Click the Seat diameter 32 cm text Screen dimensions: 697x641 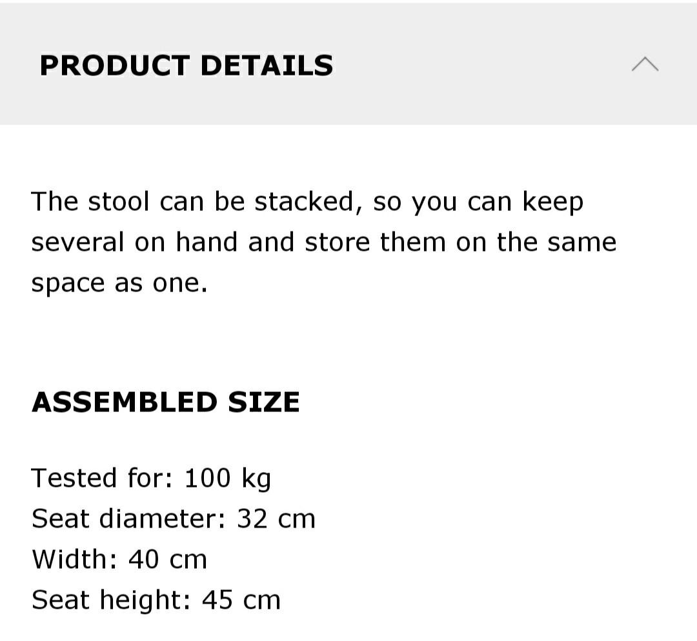click(173, 518)
